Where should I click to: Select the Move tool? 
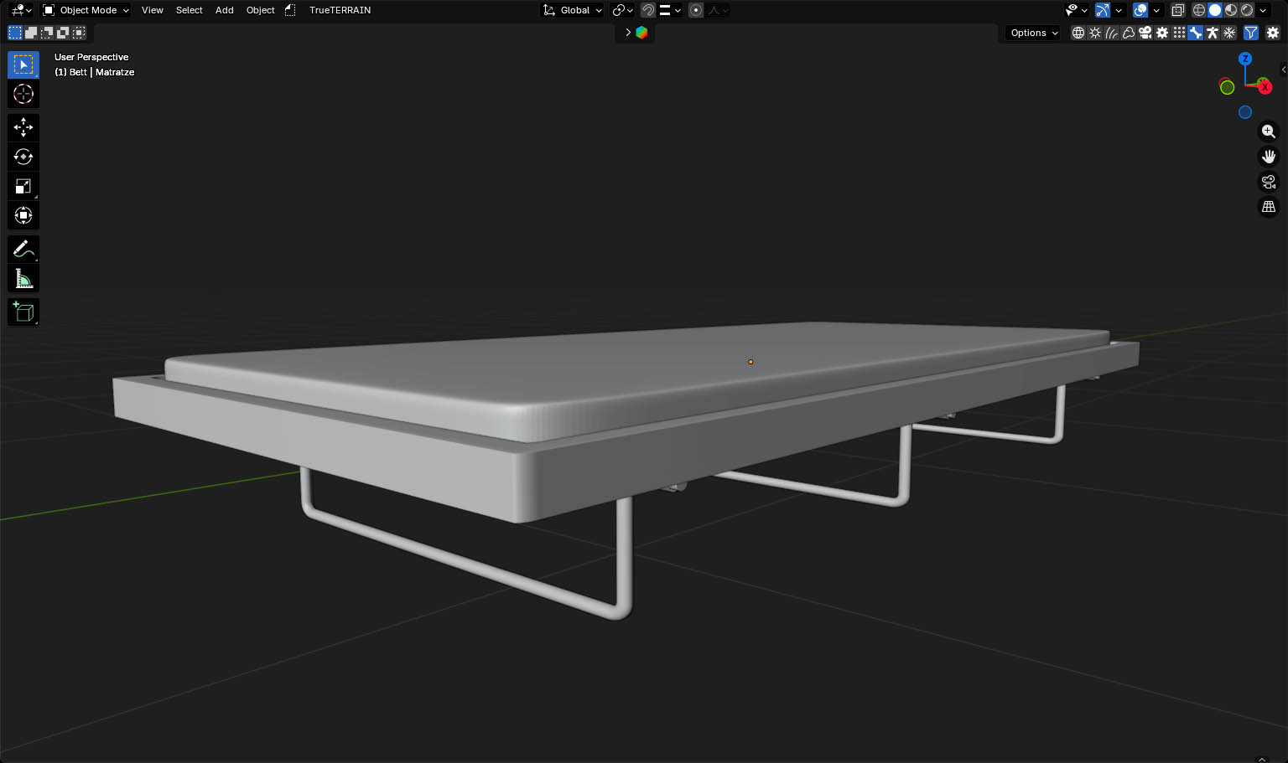(23, 127)
